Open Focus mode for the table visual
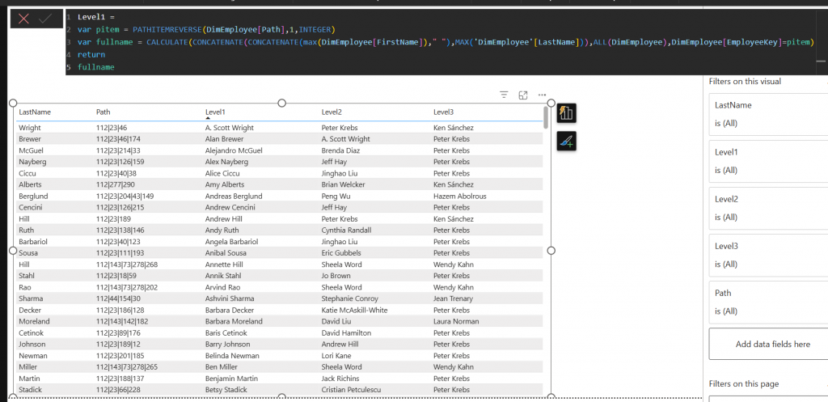The image size is (828, 402). [523, 95]
